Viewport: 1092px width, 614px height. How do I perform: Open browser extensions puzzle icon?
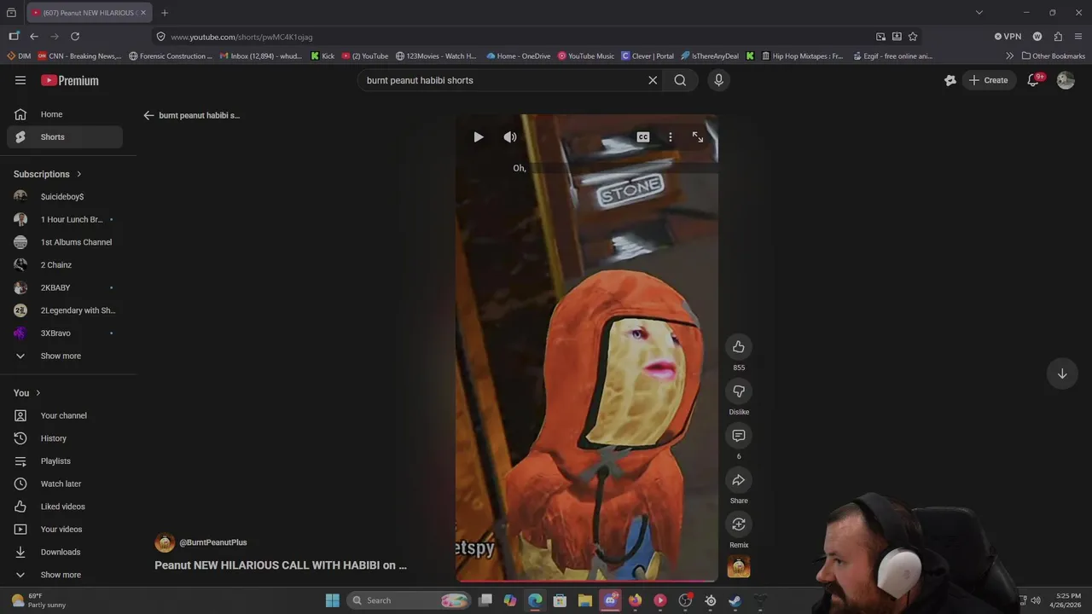point(1058,37)
